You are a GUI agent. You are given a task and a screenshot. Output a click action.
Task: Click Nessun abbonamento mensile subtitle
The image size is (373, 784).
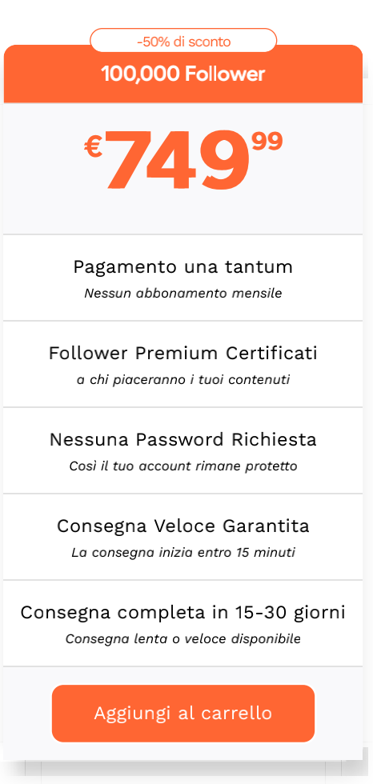(183, 293)
